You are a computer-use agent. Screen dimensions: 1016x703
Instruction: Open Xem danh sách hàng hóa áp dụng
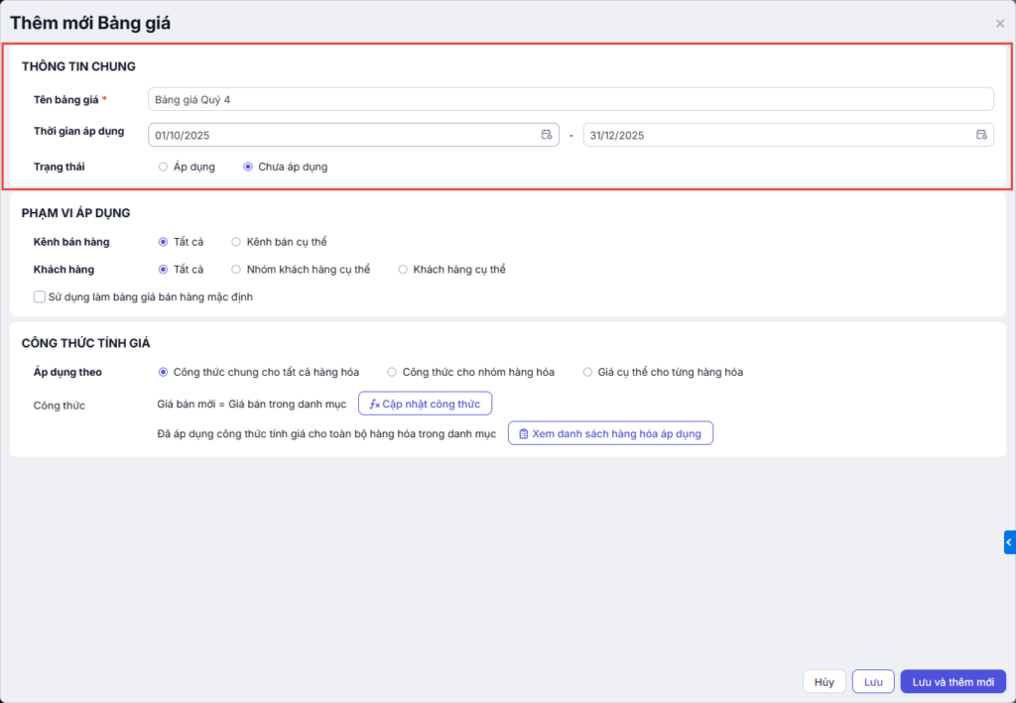coord(610,433)
